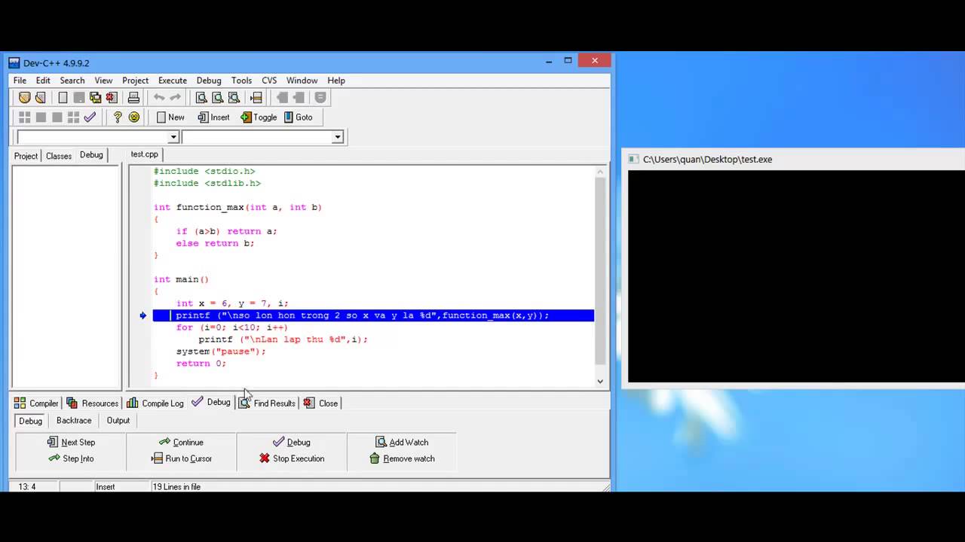The width and height of the screenshot is (965, 542).
Task: Click the Debug button in debug panel
Action: [x=291, y=443]
